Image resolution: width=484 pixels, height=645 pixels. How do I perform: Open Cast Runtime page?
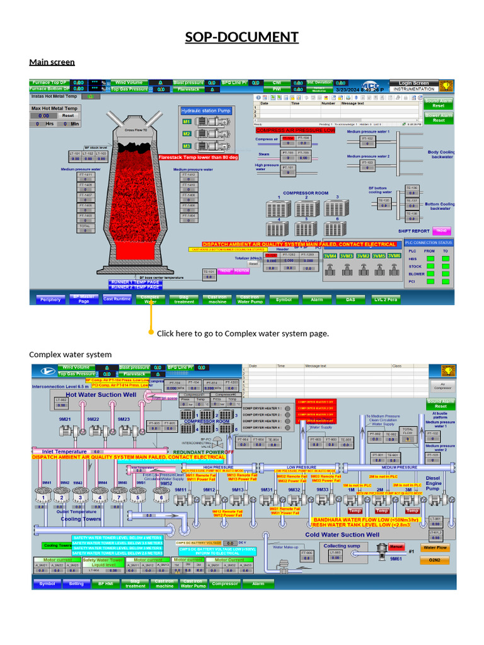pos(117,299)
